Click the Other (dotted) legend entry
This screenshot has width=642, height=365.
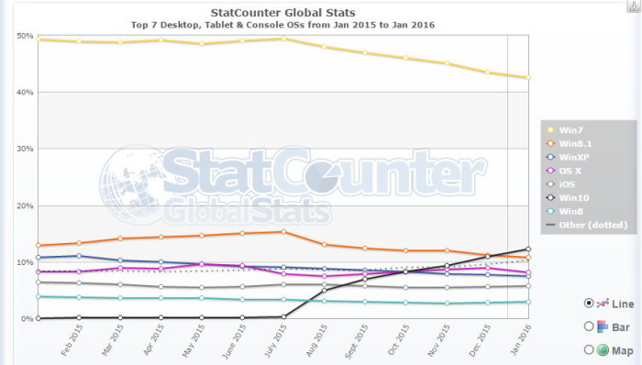tap(587, 225)
